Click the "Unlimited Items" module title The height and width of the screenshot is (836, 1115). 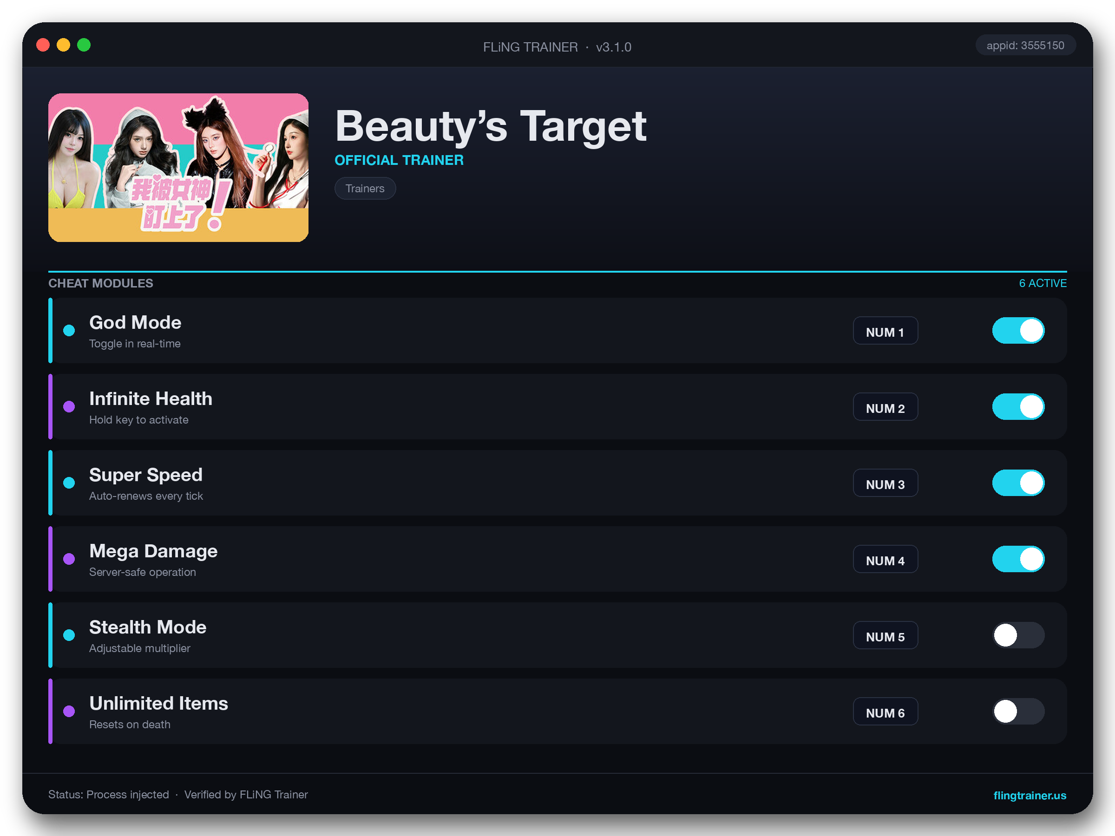(x=159, y=703)
